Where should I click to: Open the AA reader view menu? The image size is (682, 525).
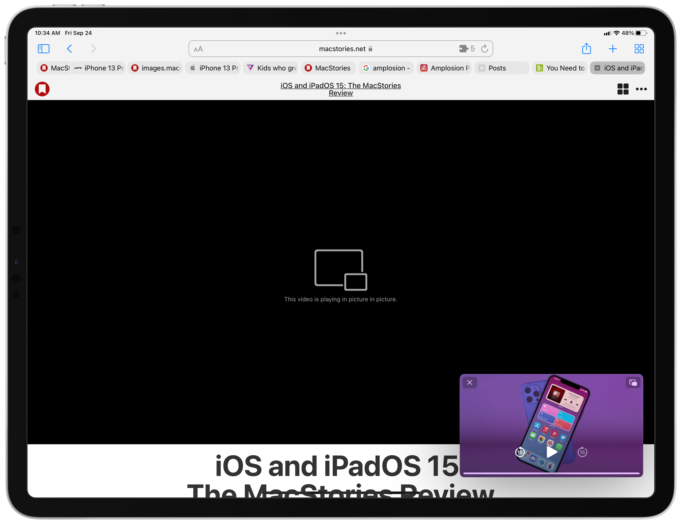pyautogui.click(x=198, y=49)
